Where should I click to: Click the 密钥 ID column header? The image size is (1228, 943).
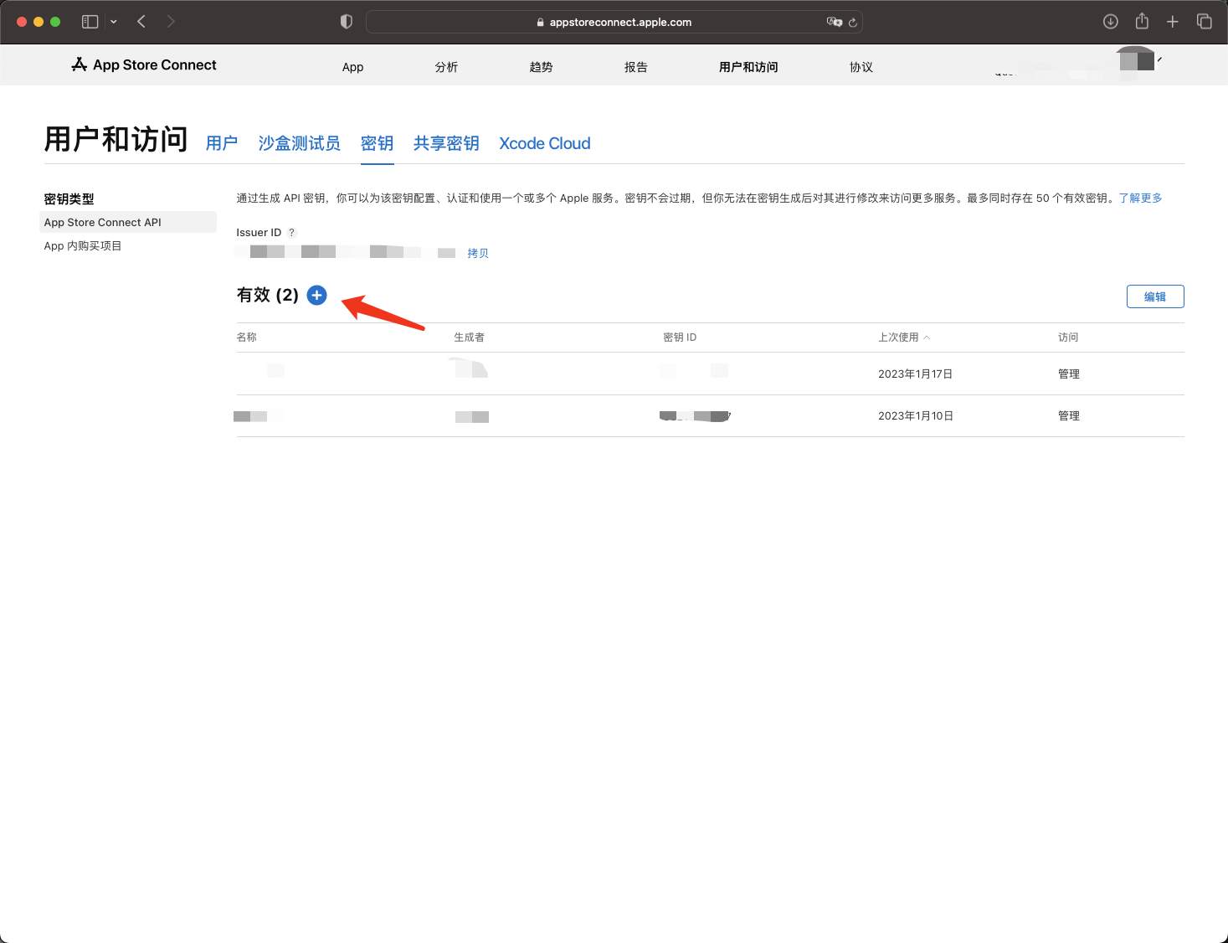pos(680,337)
